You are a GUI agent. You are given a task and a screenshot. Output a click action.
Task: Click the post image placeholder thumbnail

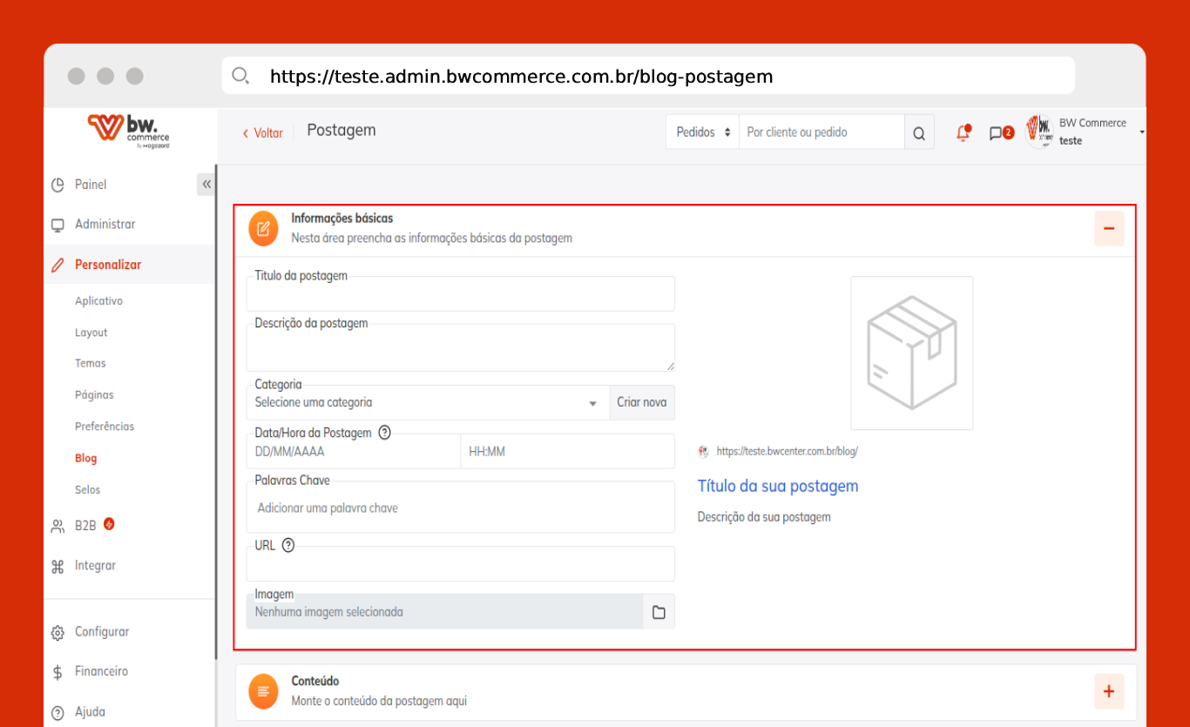(x=911, y=353)
